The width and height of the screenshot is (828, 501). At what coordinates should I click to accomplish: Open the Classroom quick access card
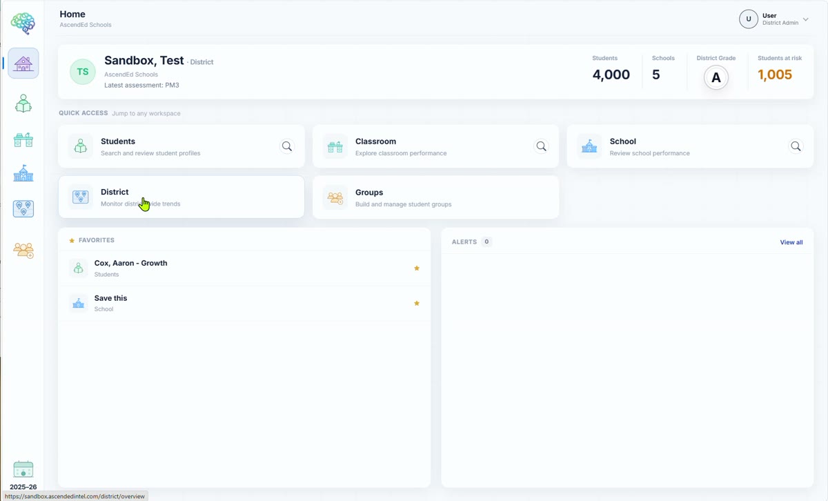[x=435, y=146]
